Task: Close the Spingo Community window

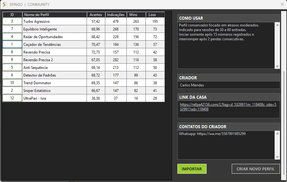Action: (x=282, y=4)
